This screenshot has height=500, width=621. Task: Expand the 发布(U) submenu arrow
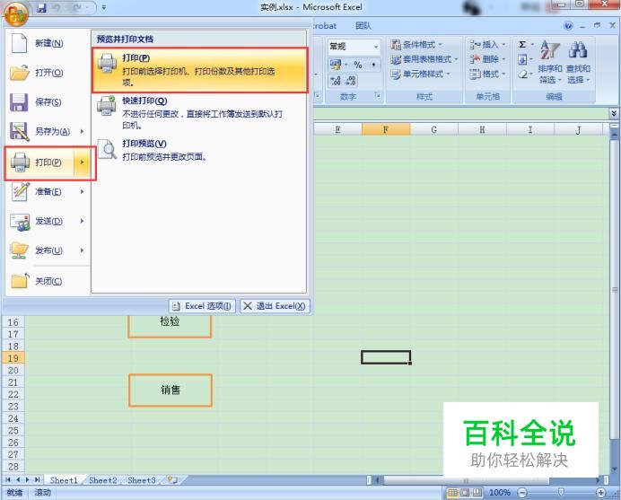(83, 250)
